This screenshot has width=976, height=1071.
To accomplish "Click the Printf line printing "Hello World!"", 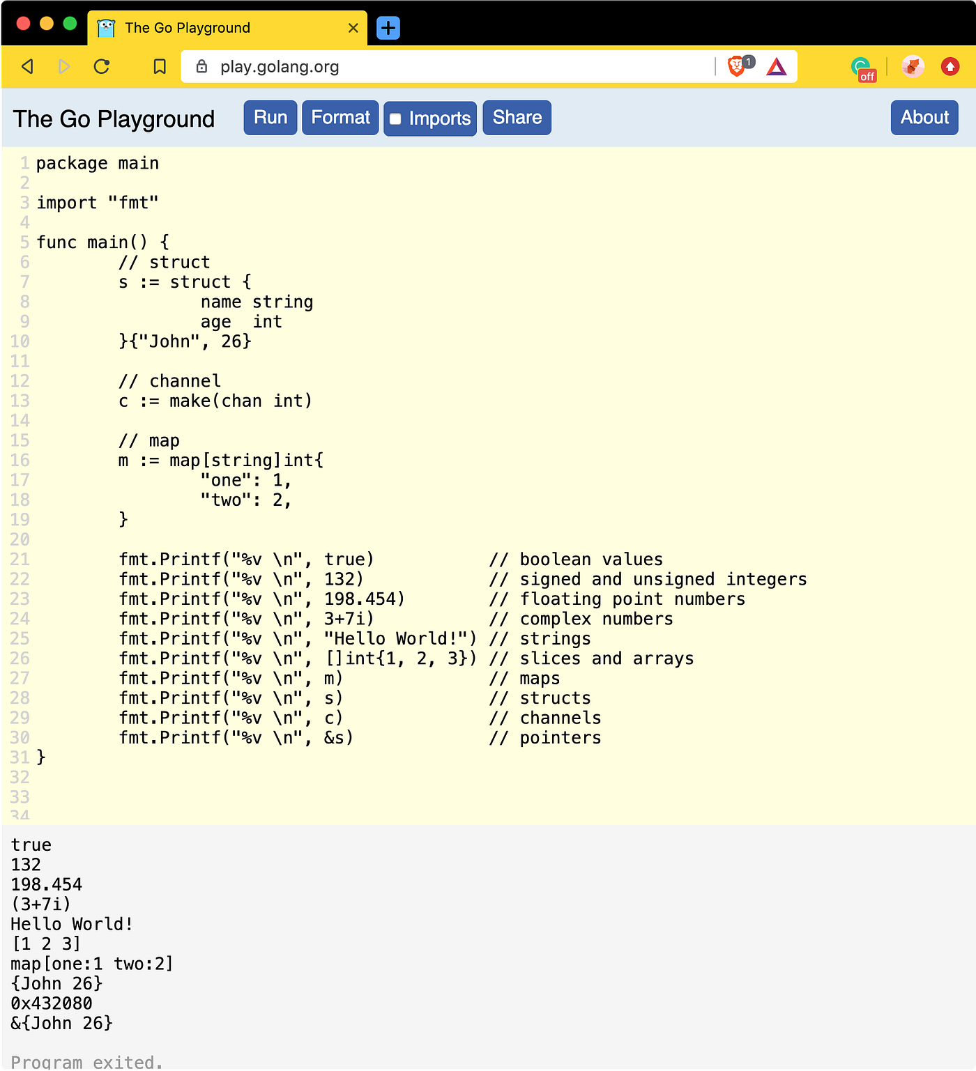I will [298, 639].
